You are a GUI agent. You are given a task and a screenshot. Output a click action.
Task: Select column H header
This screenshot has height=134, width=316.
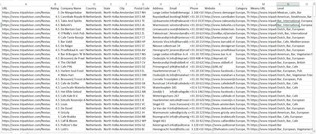(161, 4)
